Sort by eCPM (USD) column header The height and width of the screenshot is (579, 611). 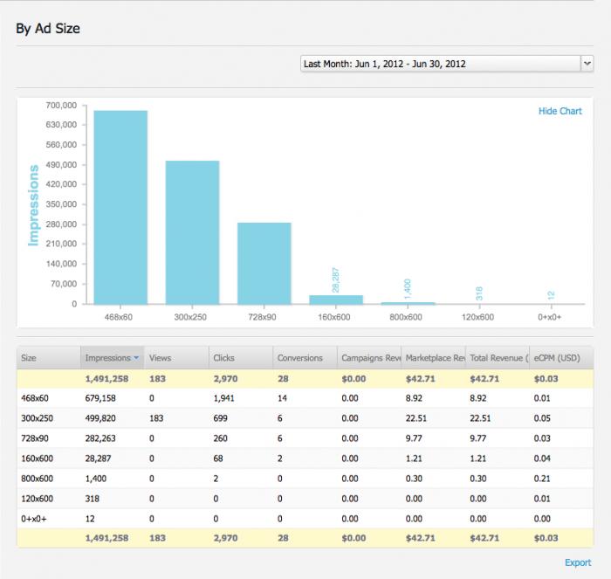559,357
